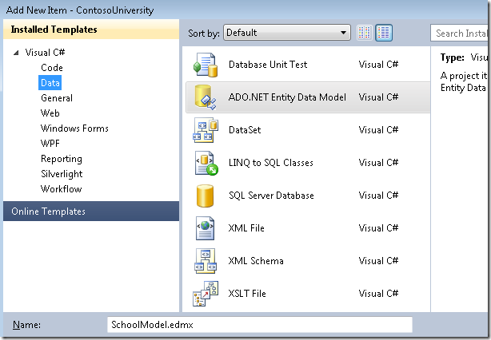Choose the XML Schema template icon
The width and height of the screenshot is (491, 340).
pyautogui.click(x=206, y=261)
